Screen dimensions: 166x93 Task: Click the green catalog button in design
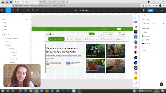56,39
